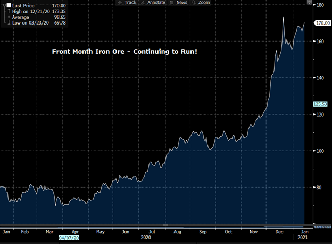332x244 pixels.
Task: Click the 125.53 cursor value axis tag
Action: click(321, 105)
